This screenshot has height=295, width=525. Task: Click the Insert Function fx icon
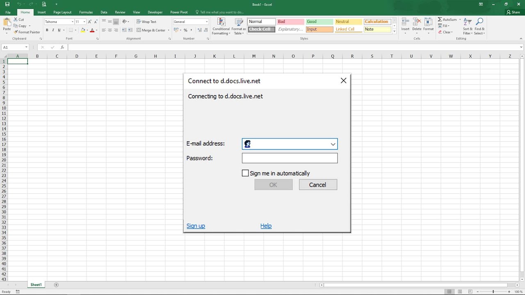click(x=62, y=48)
